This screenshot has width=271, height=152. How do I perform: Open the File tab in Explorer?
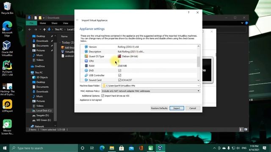point(31,23)
